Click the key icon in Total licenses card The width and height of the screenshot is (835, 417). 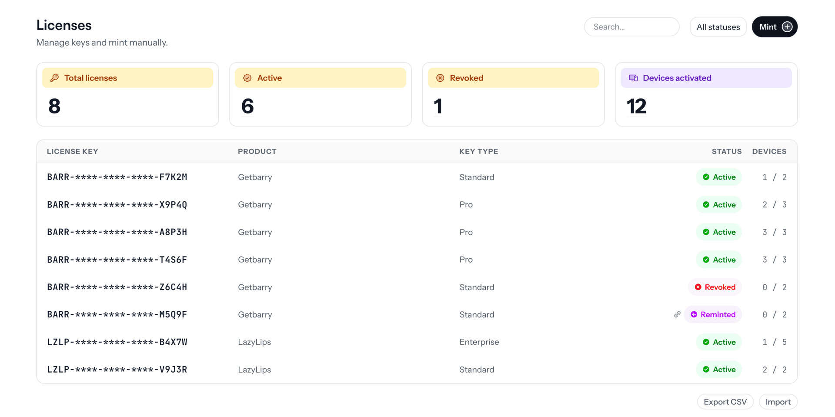pos(54,78)
